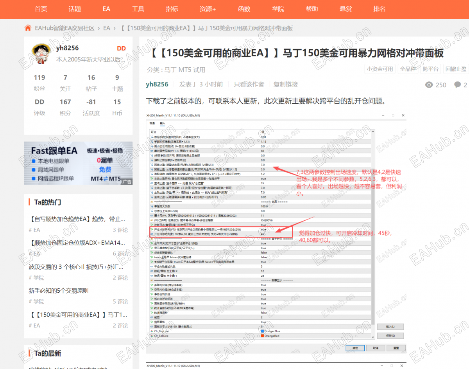Open hot post 【顺势加仓固定仓位版ADX+EMA14
Viewport: 469px width, 369px height.
77,243
